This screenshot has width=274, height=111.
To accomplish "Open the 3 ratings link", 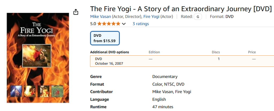I will pos(141,24).
